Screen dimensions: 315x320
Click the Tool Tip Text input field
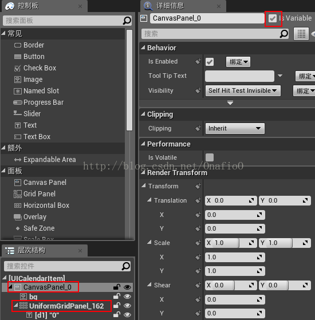[x=239, y=76]
